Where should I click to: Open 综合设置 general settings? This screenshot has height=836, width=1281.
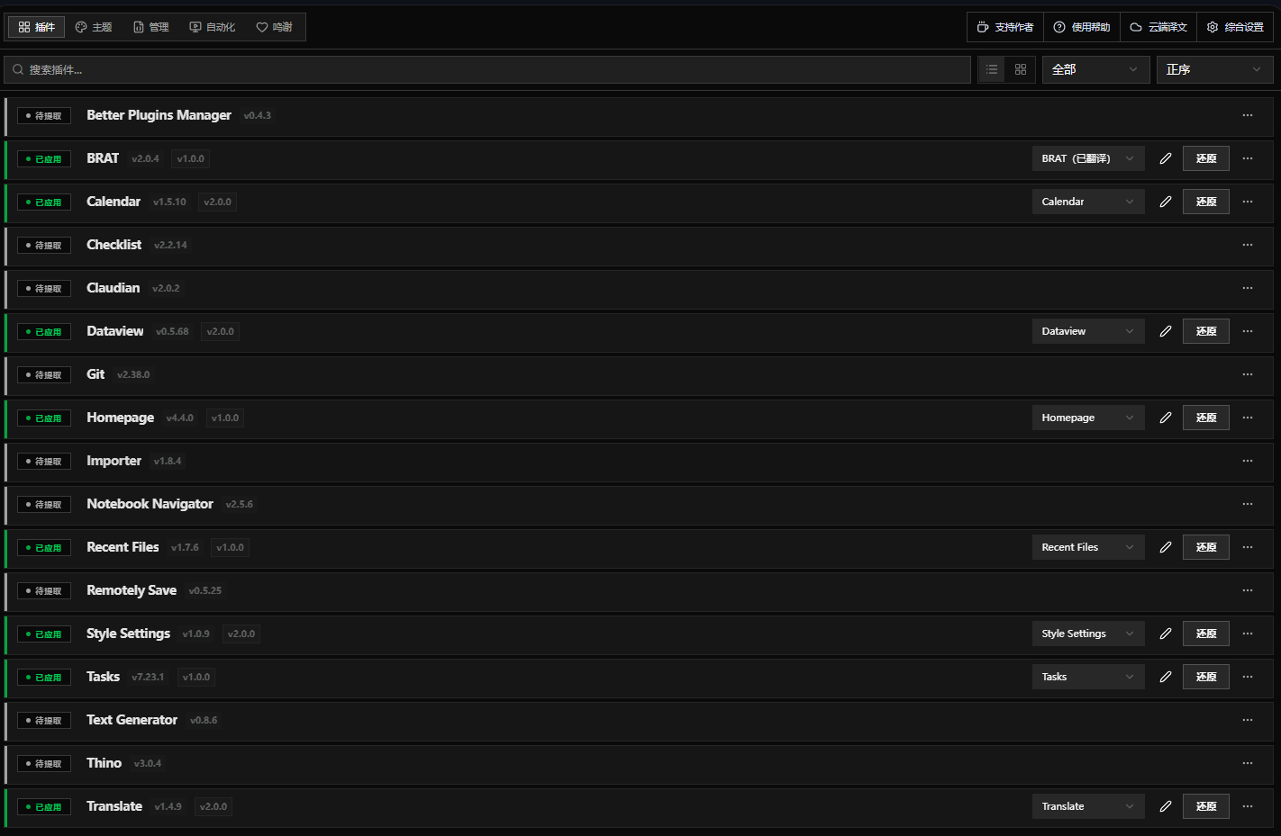click(1235, 27)
